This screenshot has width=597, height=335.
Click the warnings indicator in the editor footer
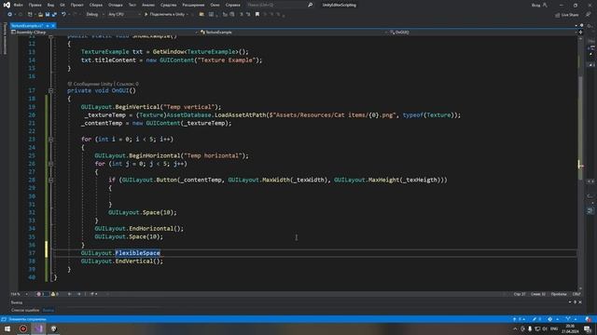click(54, 294)
